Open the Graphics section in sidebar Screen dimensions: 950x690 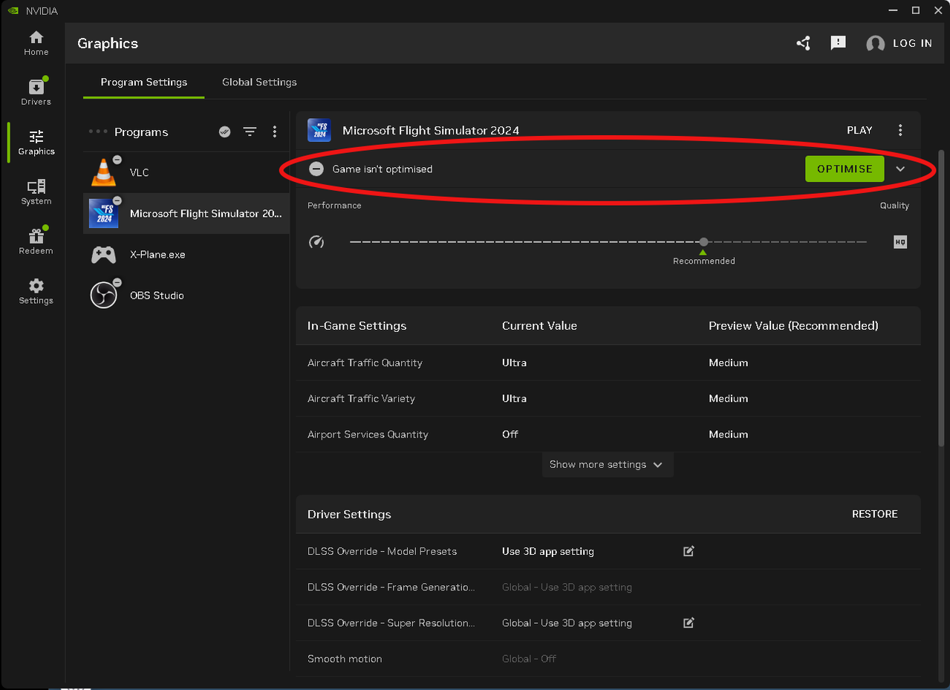click(36, 142)
